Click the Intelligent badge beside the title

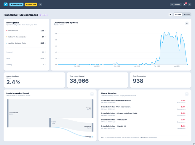click(x=44, y=15)
